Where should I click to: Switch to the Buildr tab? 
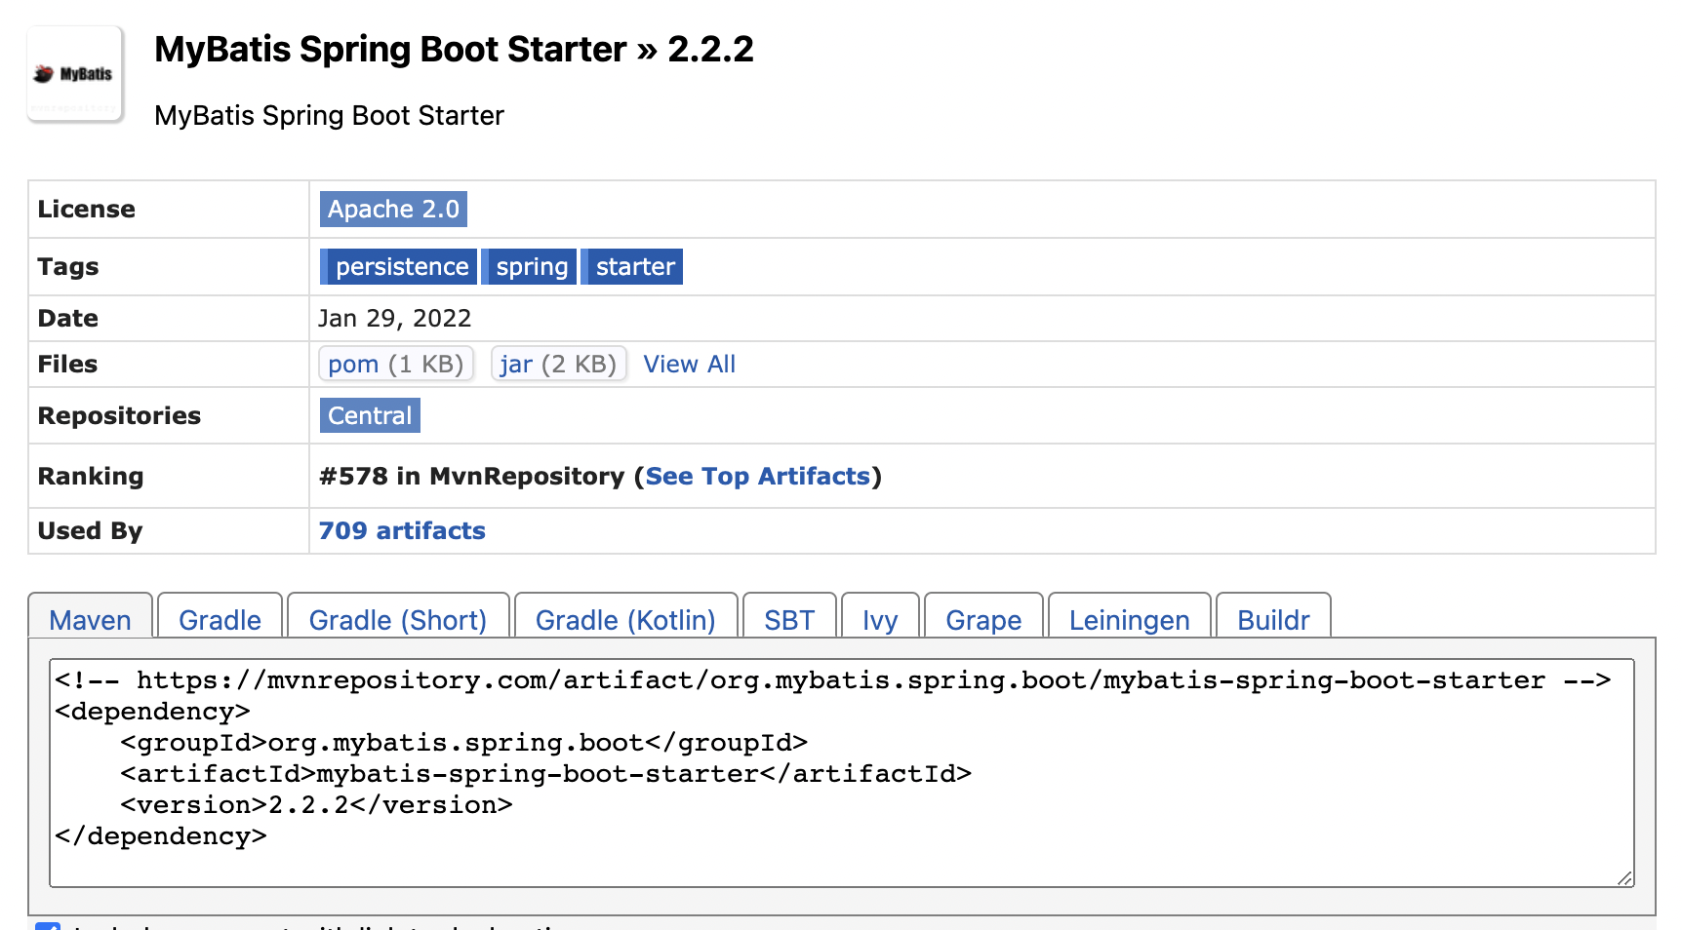pyautogui.click(x=1273, y=618)
